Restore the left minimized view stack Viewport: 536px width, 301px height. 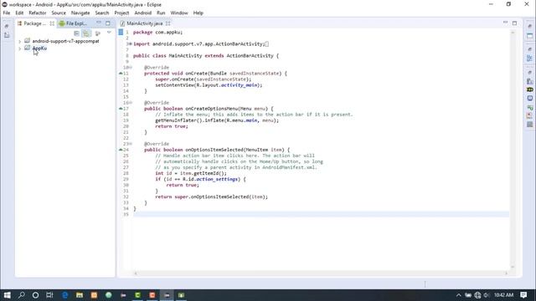pos(7,26)
